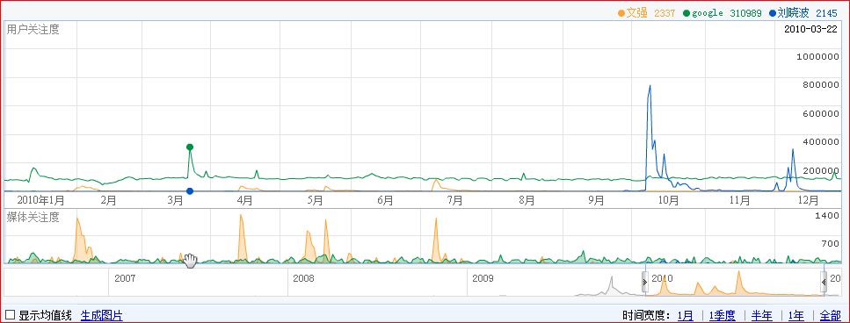Click the green google legend dot
Screen dimensions: 850x323
click(687, 13)
